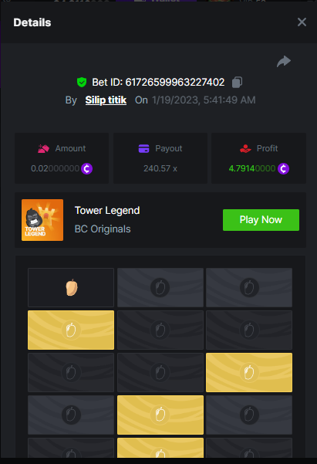This screenshot has width=317, height=464.
Task: Open Silip titik user profile
Action: 106,100
